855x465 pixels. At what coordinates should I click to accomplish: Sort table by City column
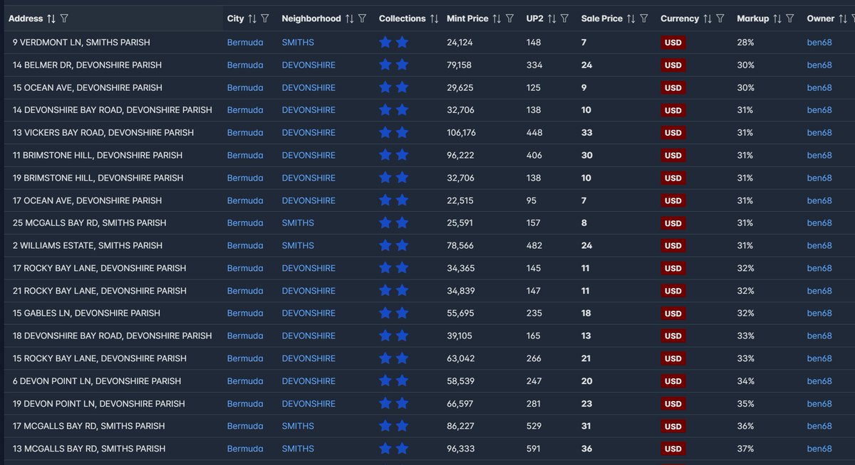(253, 18)
